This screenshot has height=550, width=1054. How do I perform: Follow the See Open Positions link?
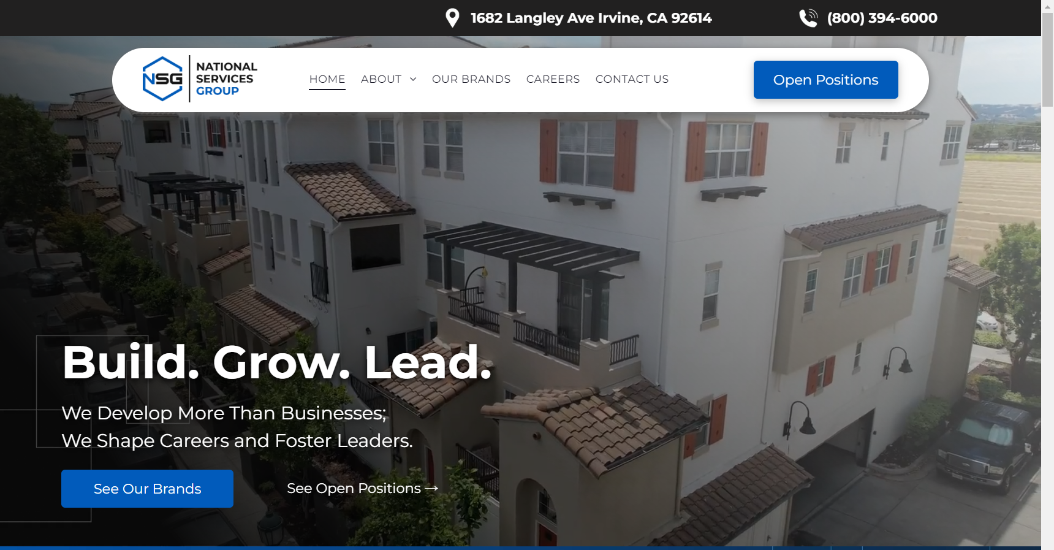(354, 488)
